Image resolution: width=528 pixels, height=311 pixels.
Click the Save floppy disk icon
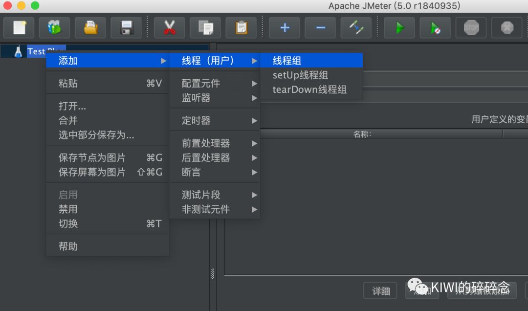click(x=126, y=28)
